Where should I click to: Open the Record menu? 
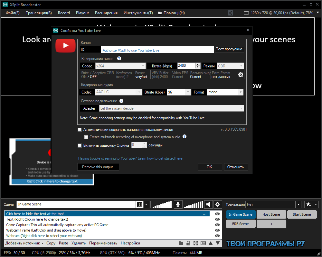click(64, 13)
